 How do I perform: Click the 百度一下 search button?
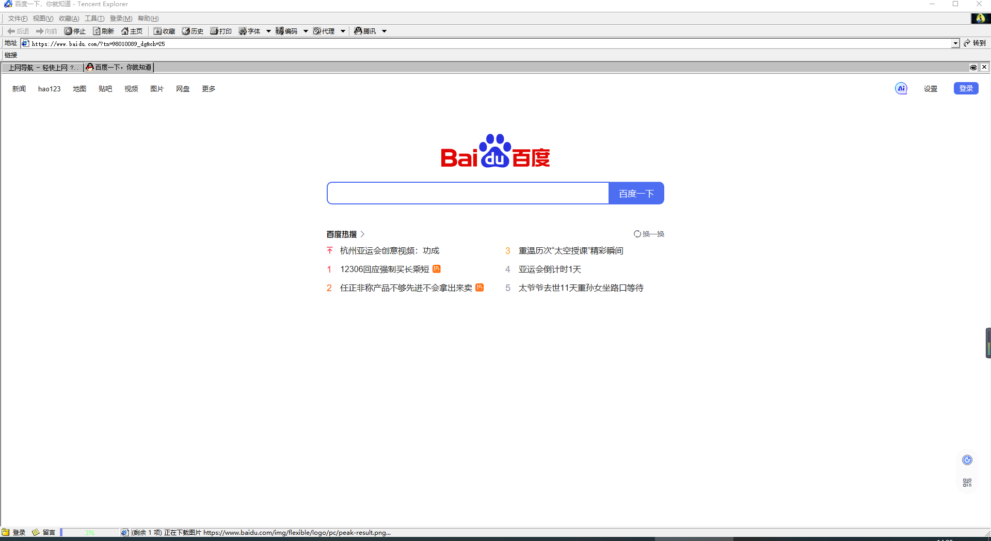636,193
